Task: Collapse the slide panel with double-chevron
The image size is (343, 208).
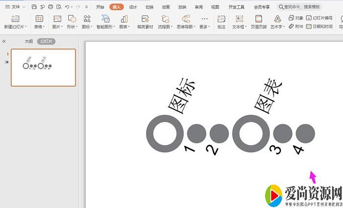Action: click(4, 42)
